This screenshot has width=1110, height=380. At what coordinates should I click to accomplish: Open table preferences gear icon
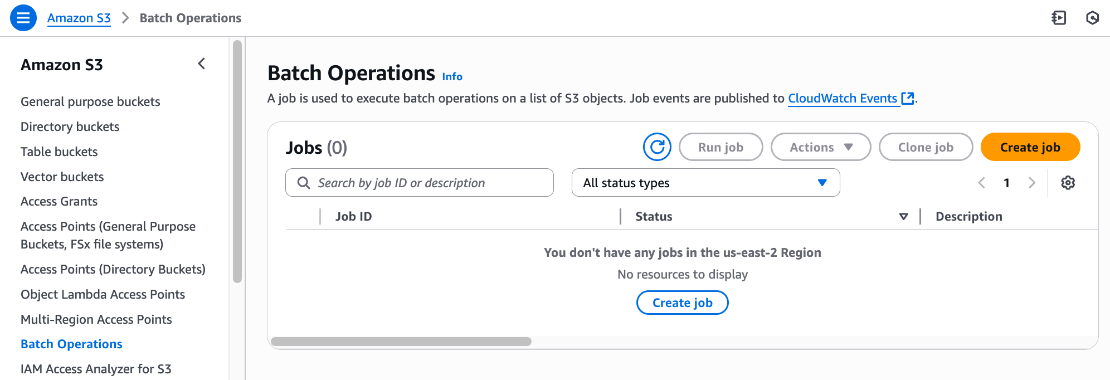tap(1068, 183)
